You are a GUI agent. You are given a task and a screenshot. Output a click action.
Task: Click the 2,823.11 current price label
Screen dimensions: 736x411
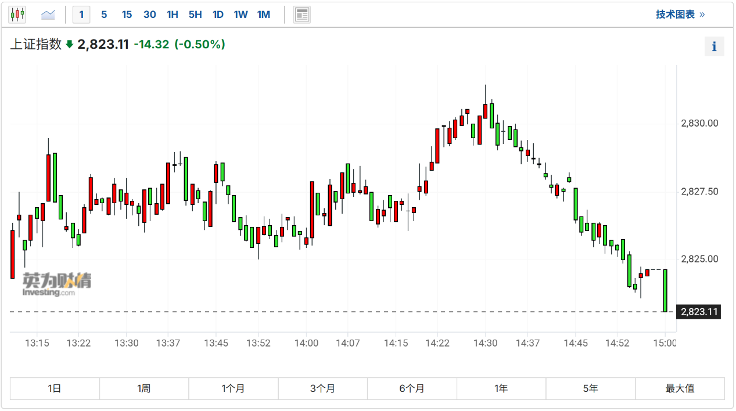pyautogui.click(x=699, y=312)
